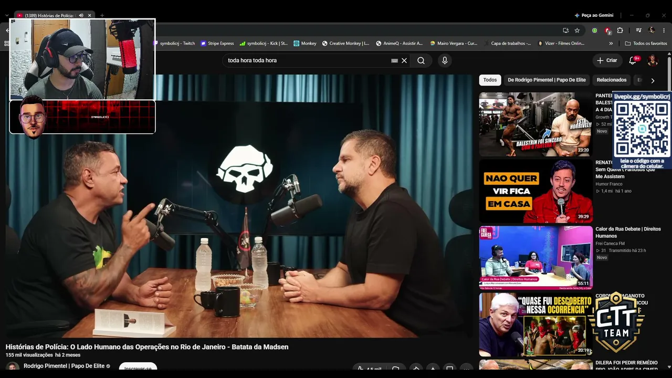Click the 'DILERA FOI PEDIR REMÉDIO' video title
672x378 pixels.
click(x=626, y=366)
